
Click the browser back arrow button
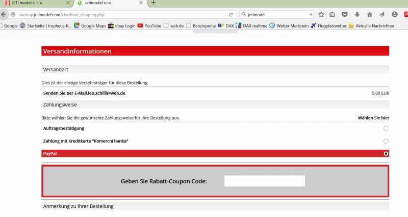point(3,15)
